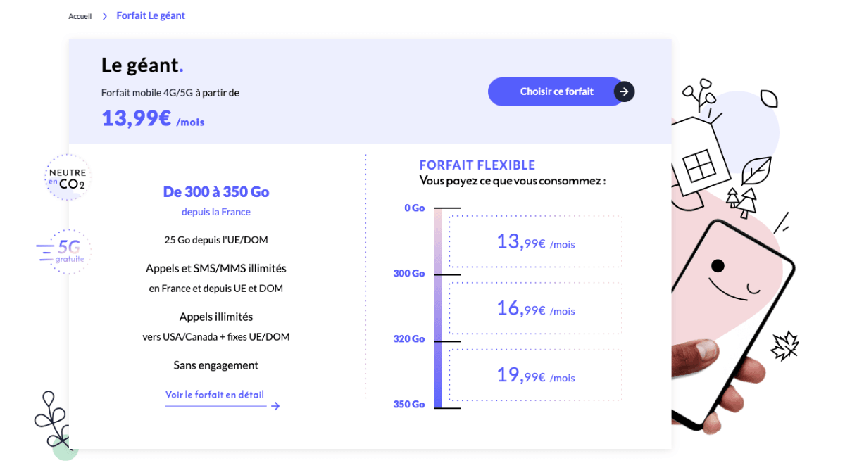
Task: Click the arrow icon on Choisir ce forfait
Action: 624,91
